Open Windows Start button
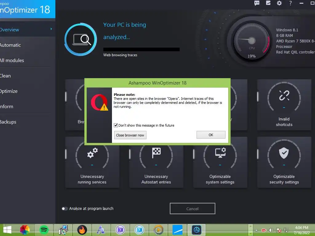This screenshot has height=236, width=315. click(x=7, y=230)
